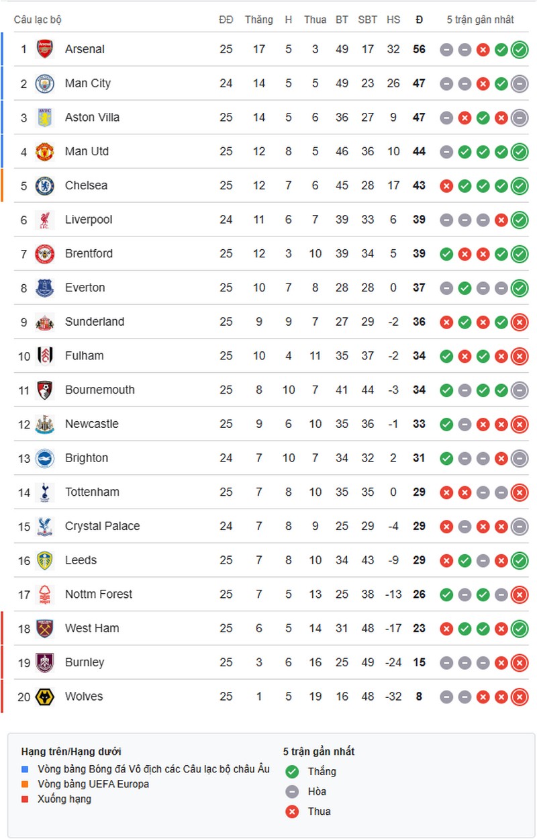Click the 'Câu lạc bộ' column header
Screen dimensions: 537x839
[x=38, y=19]
